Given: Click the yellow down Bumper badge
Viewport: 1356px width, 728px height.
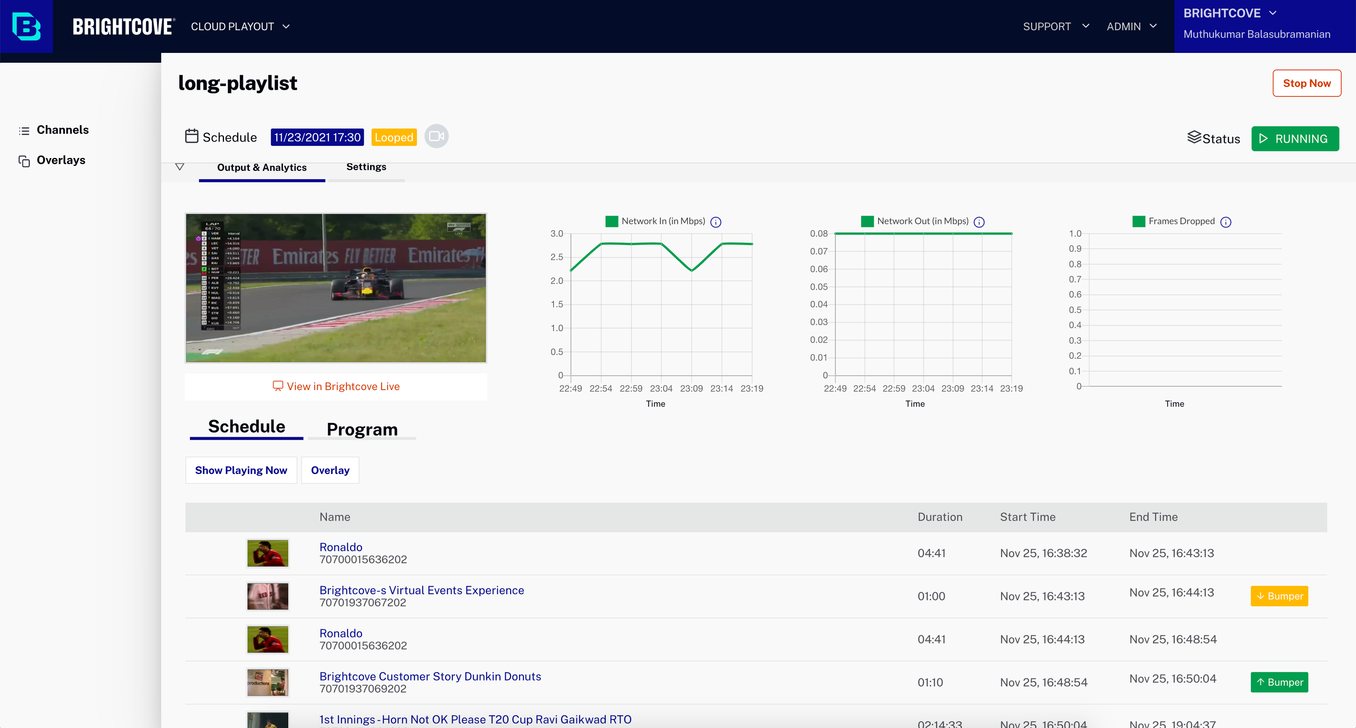Looking at the screenshot, I should click(1279, 597).
